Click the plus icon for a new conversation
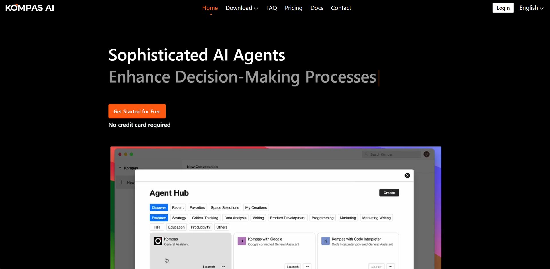The width and height of the screenshot is (550, 269). [121, 182]
